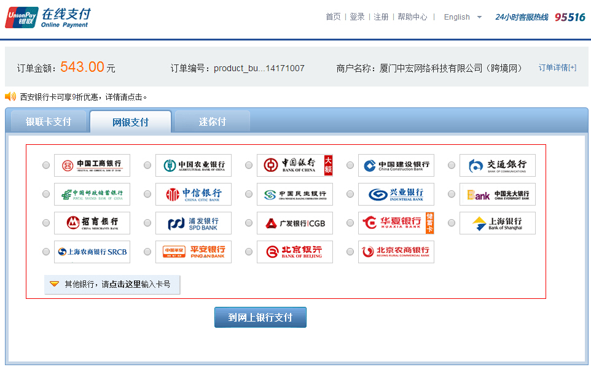Click the merchant name 厦门中宏网络科技有限公司
Screen dimensions: 591x367
(x=431, y=68)
